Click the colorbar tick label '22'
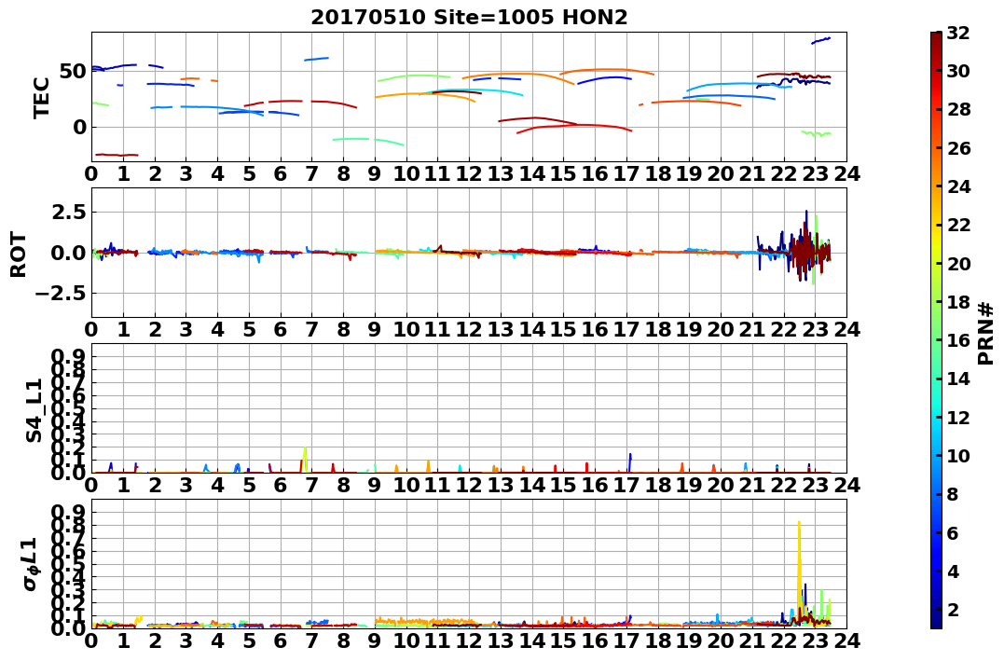 (957, 225)
